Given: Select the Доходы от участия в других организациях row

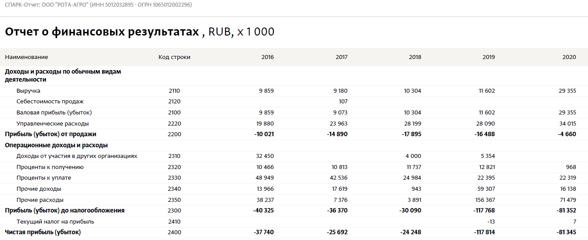Looking at the screenshot, I should pos(294,156).
